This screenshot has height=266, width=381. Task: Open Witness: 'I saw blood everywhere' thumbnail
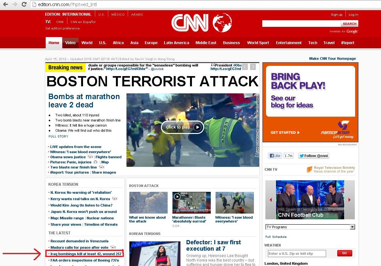[x=234, y=203]
